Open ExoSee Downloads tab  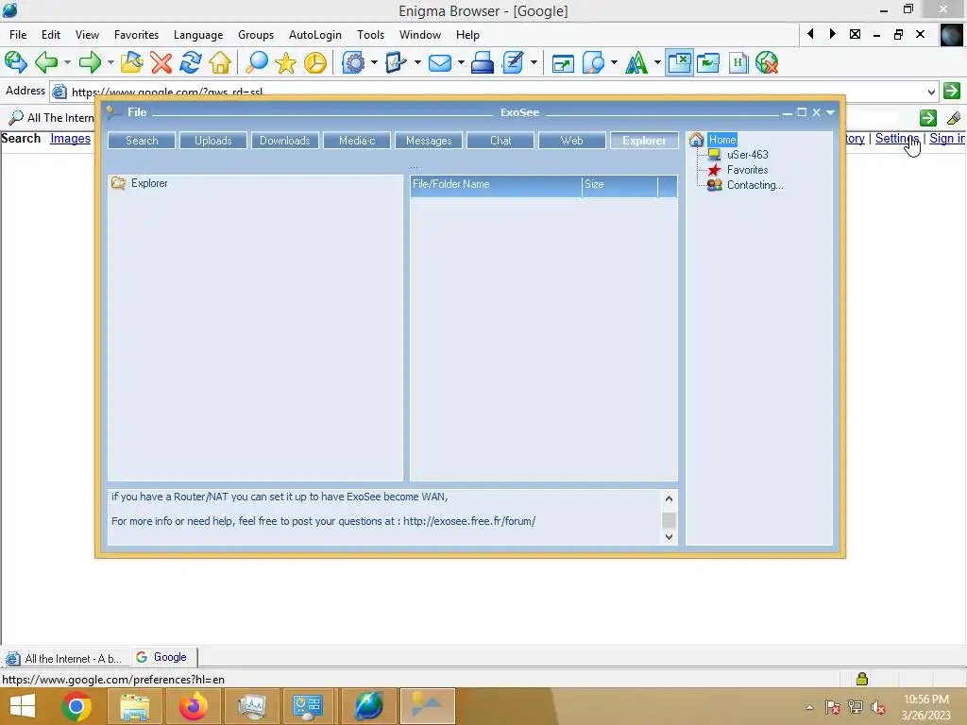pos(285,141)
